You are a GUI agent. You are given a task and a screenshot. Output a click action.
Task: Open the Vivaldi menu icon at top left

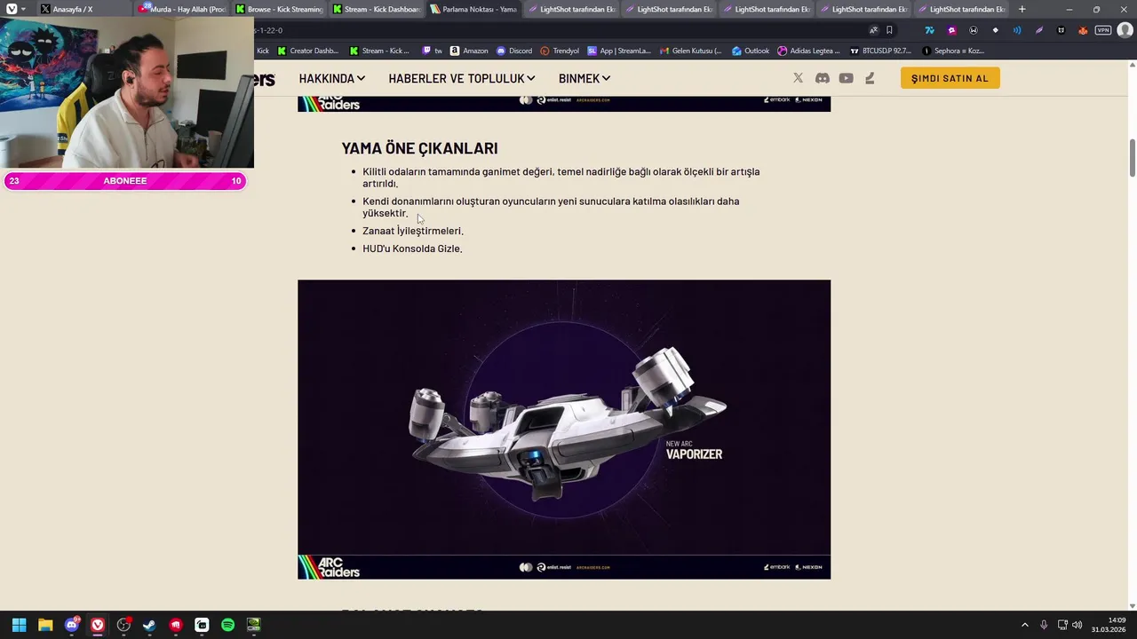(x=12, y=9)
